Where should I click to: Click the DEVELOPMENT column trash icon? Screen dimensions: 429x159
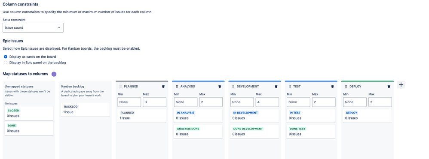[x=276, y=87]
